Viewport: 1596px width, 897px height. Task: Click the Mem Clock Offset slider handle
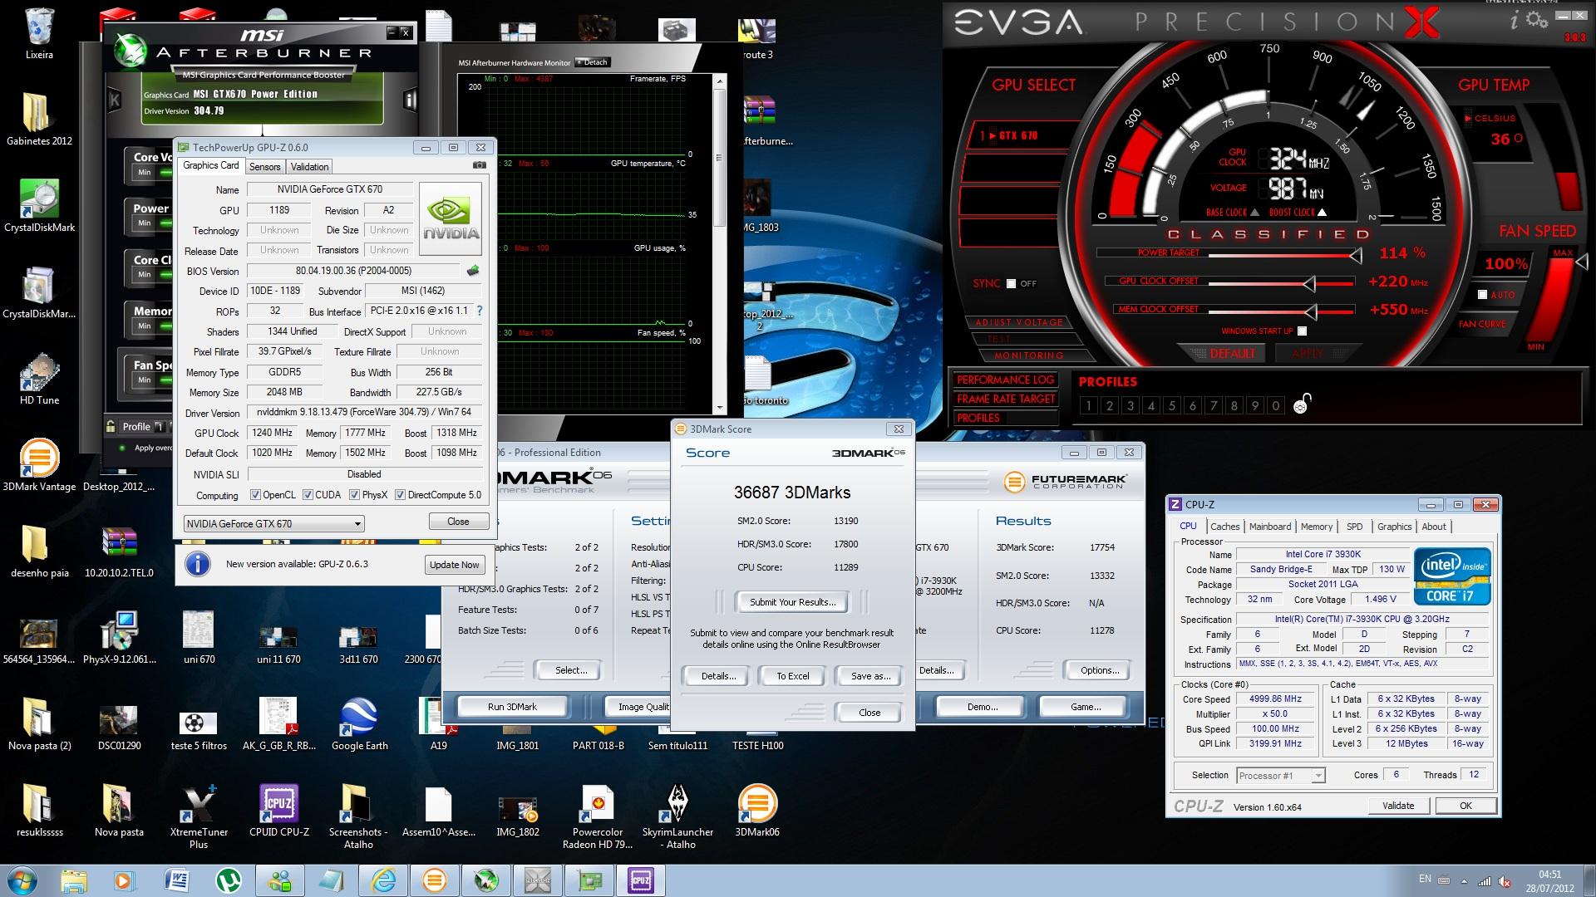pyautogui.click(x=1311, y=312)
